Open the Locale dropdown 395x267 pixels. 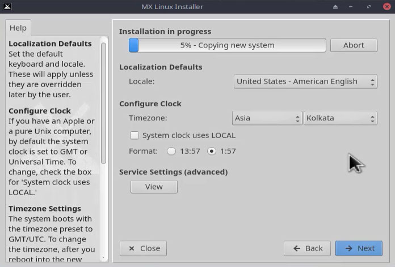click(305, 81)
